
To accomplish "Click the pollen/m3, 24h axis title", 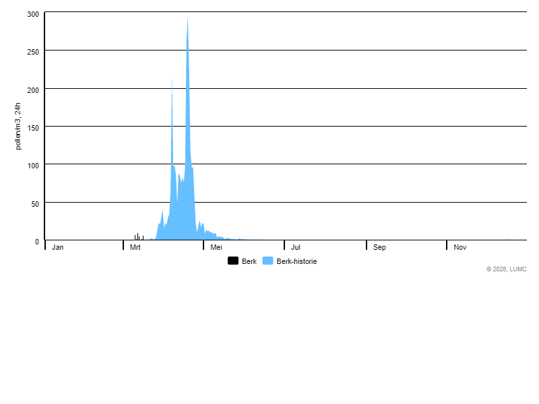I will click(19, 126).
